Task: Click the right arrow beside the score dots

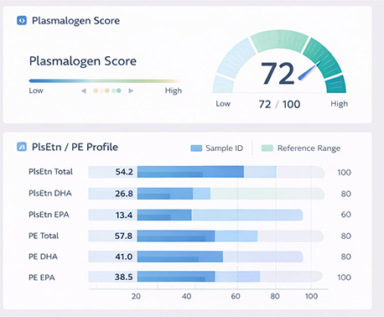Action: [131, 91]
